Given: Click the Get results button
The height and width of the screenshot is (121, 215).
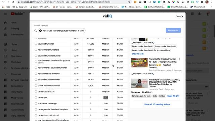Looking at the screenshot, I should [x=173, y=31].
